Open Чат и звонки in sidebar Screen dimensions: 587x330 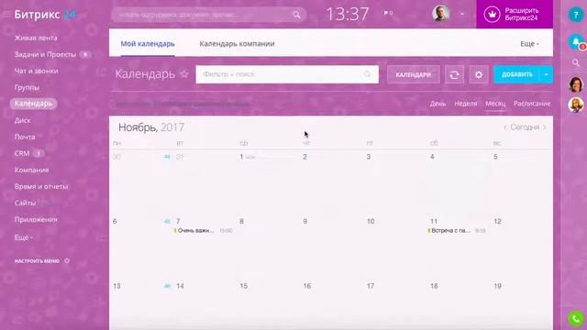(36, 71)
